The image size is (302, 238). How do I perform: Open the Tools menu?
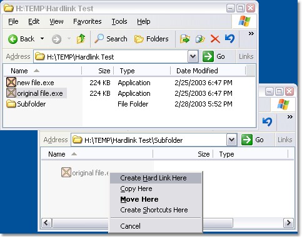tap(119, 21)
